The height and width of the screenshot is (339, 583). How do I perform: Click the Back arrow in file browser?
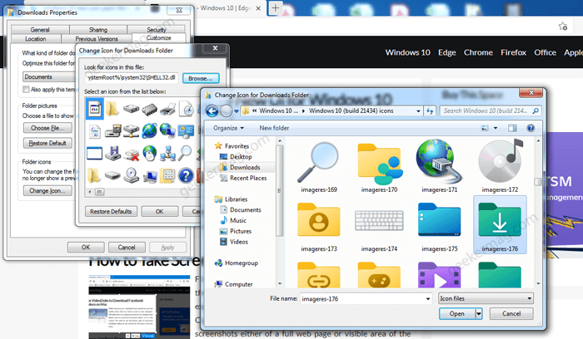click(x=212, y=111)
